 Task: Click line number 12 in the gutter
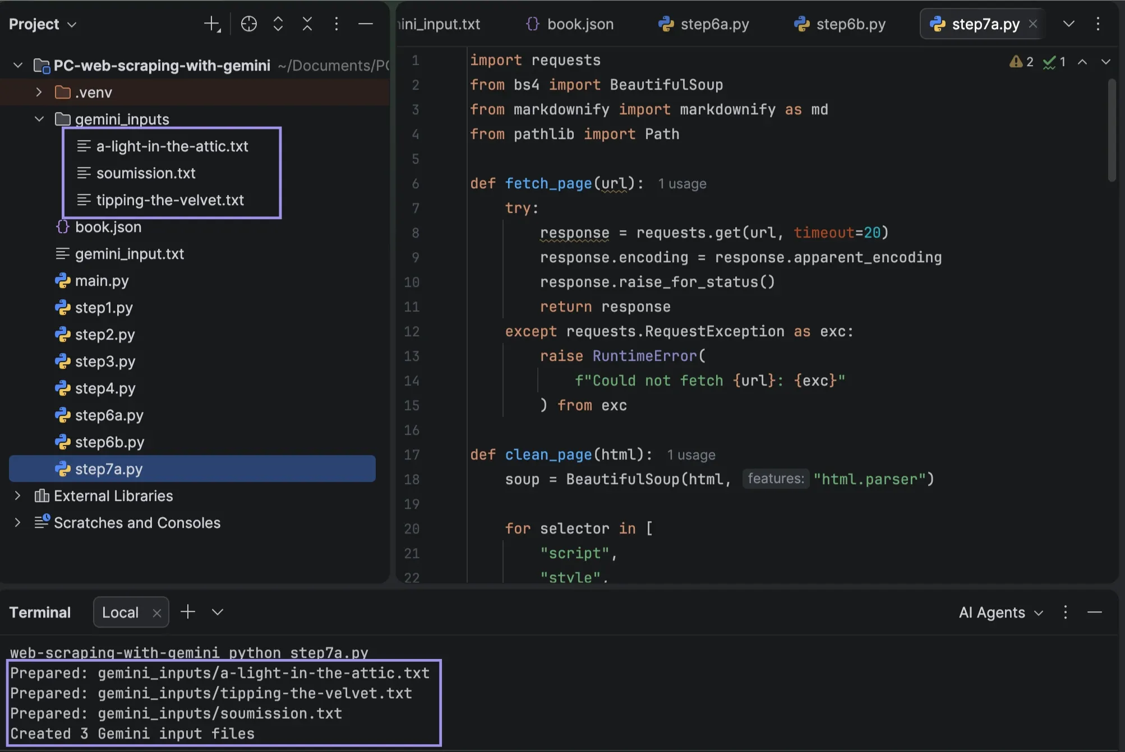tap(412, 332)
